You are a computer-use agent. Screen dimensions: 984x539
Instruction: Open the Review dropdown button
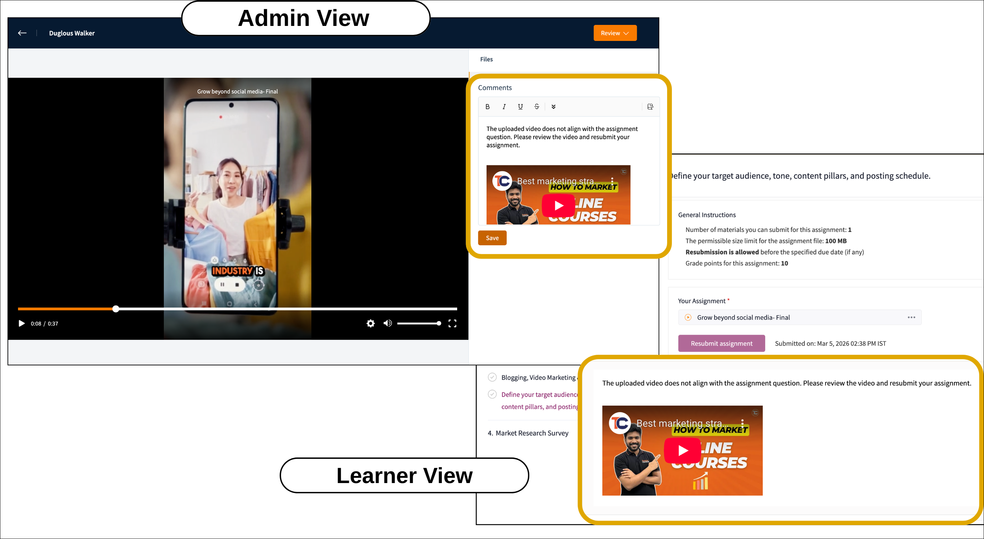[x=615, y=33]
